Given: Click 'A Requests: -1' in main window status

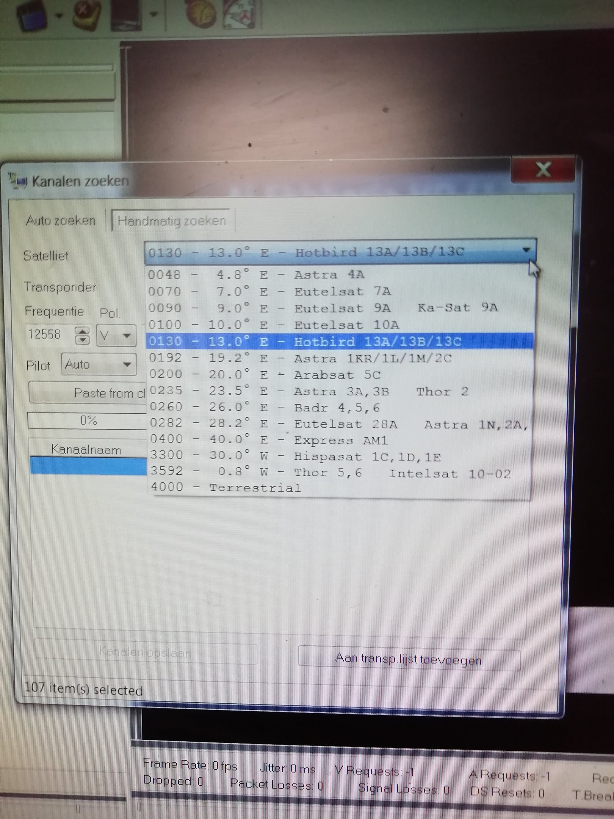Looking at the screenshot, I should tap(510, 775).
